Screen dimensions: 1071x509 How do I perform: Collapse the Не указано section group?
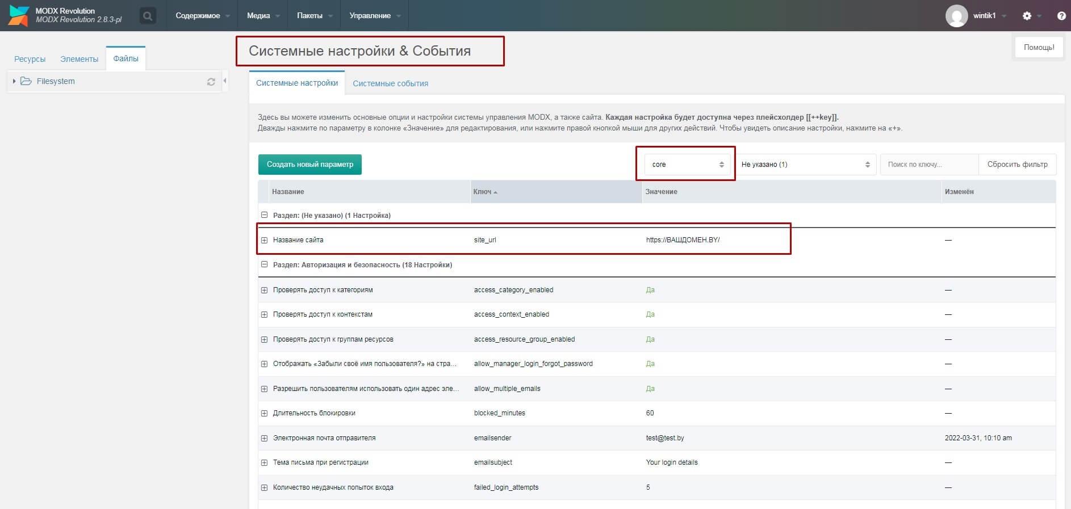click(x=264, y=216)
